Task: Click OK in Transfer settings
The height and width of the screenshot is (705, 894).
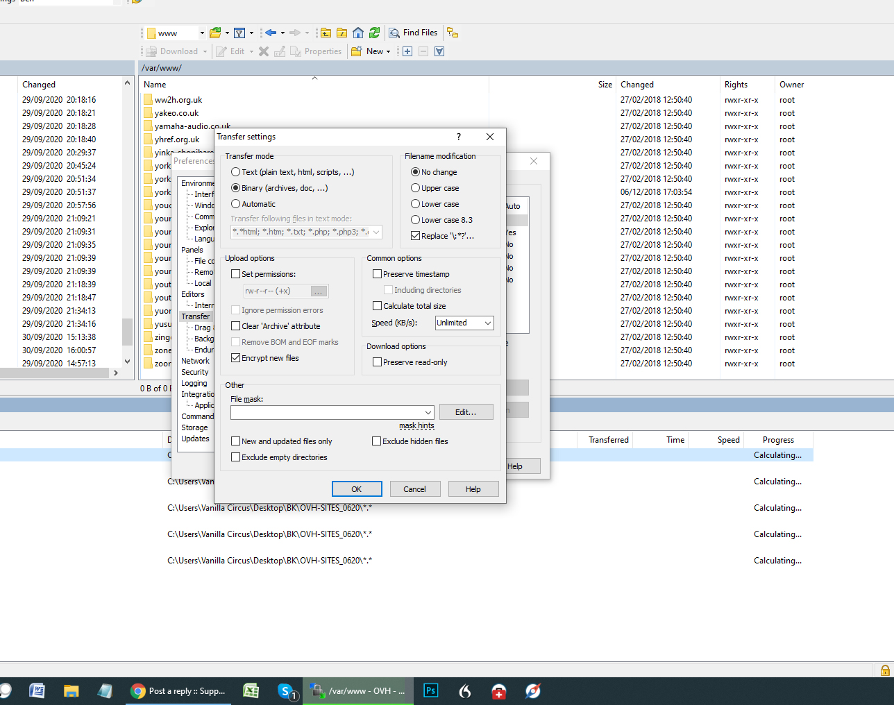Action: [x=357, y=489]
